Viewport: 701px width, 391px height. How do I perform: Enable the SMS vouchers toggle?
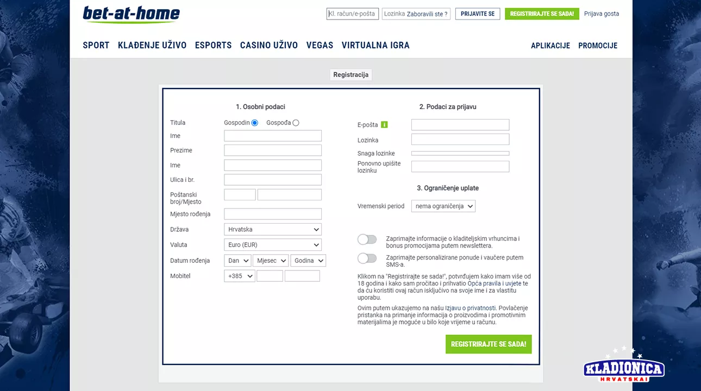pyautogui.click(x=367, y=258)
